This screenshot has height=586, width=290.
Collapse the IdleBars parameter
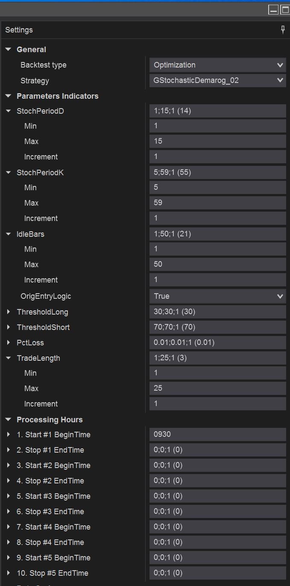8,234
